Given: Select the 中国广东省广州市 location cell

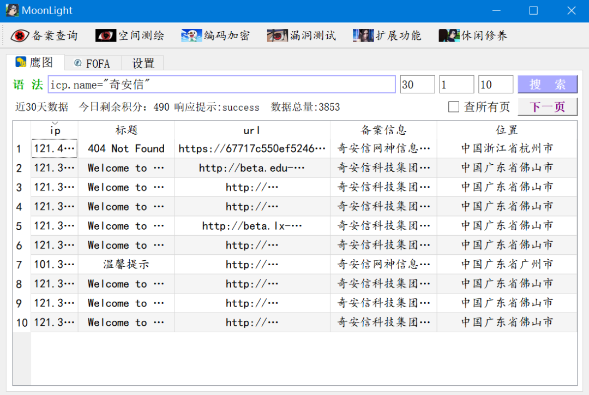Looking at the screenshot, I should [x=507, y=265].
